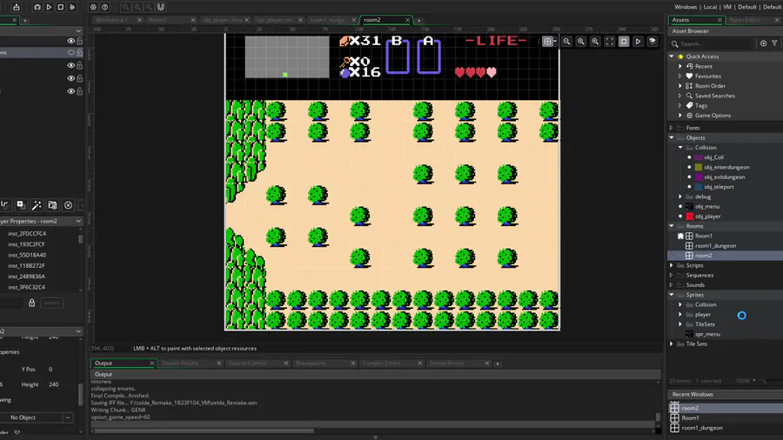Click the create asset layer icon in layers toolbar
783x440 pixels.
[21, 204]
